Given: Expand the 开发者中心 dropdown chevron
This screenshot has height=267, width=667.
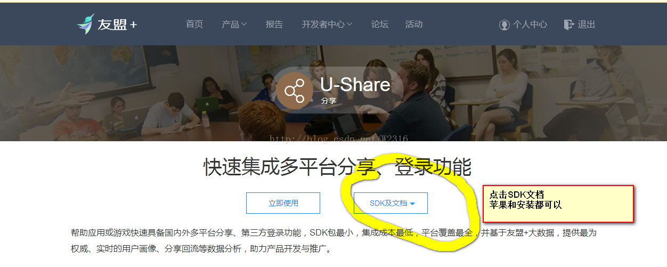Looking at the screenshot, I should click(x=349, y=25).
